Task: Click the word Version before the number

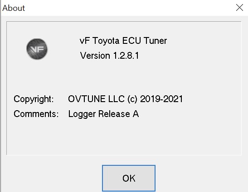Action: coord(95,56)
